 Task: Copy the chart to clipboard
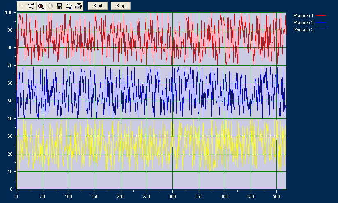[69, 6]
